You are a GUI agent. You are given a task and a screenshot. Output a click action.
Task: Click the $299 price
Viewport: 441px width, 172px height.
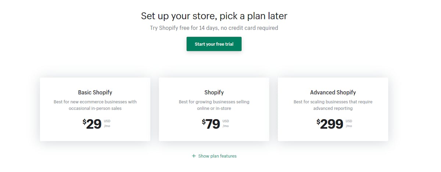[330, 124]
